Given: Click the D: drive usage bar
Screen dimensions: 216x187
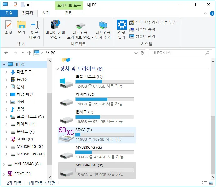Looking at the screenshot, I should click(x=105, y=99).
